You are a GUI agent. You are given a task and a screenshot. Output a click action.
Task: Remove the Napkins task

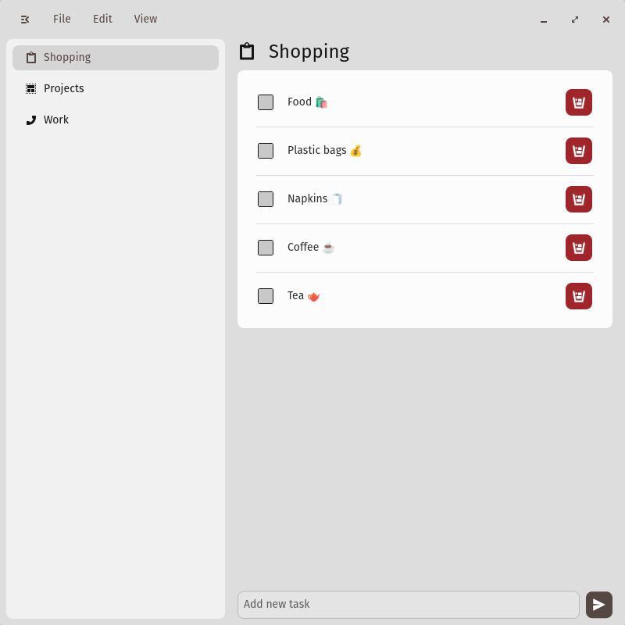[579, 199]
